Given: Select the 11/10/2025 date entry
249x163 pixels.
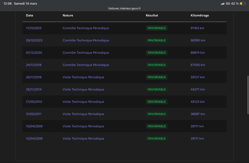Looking at the screenshot, I should (34, 28).
